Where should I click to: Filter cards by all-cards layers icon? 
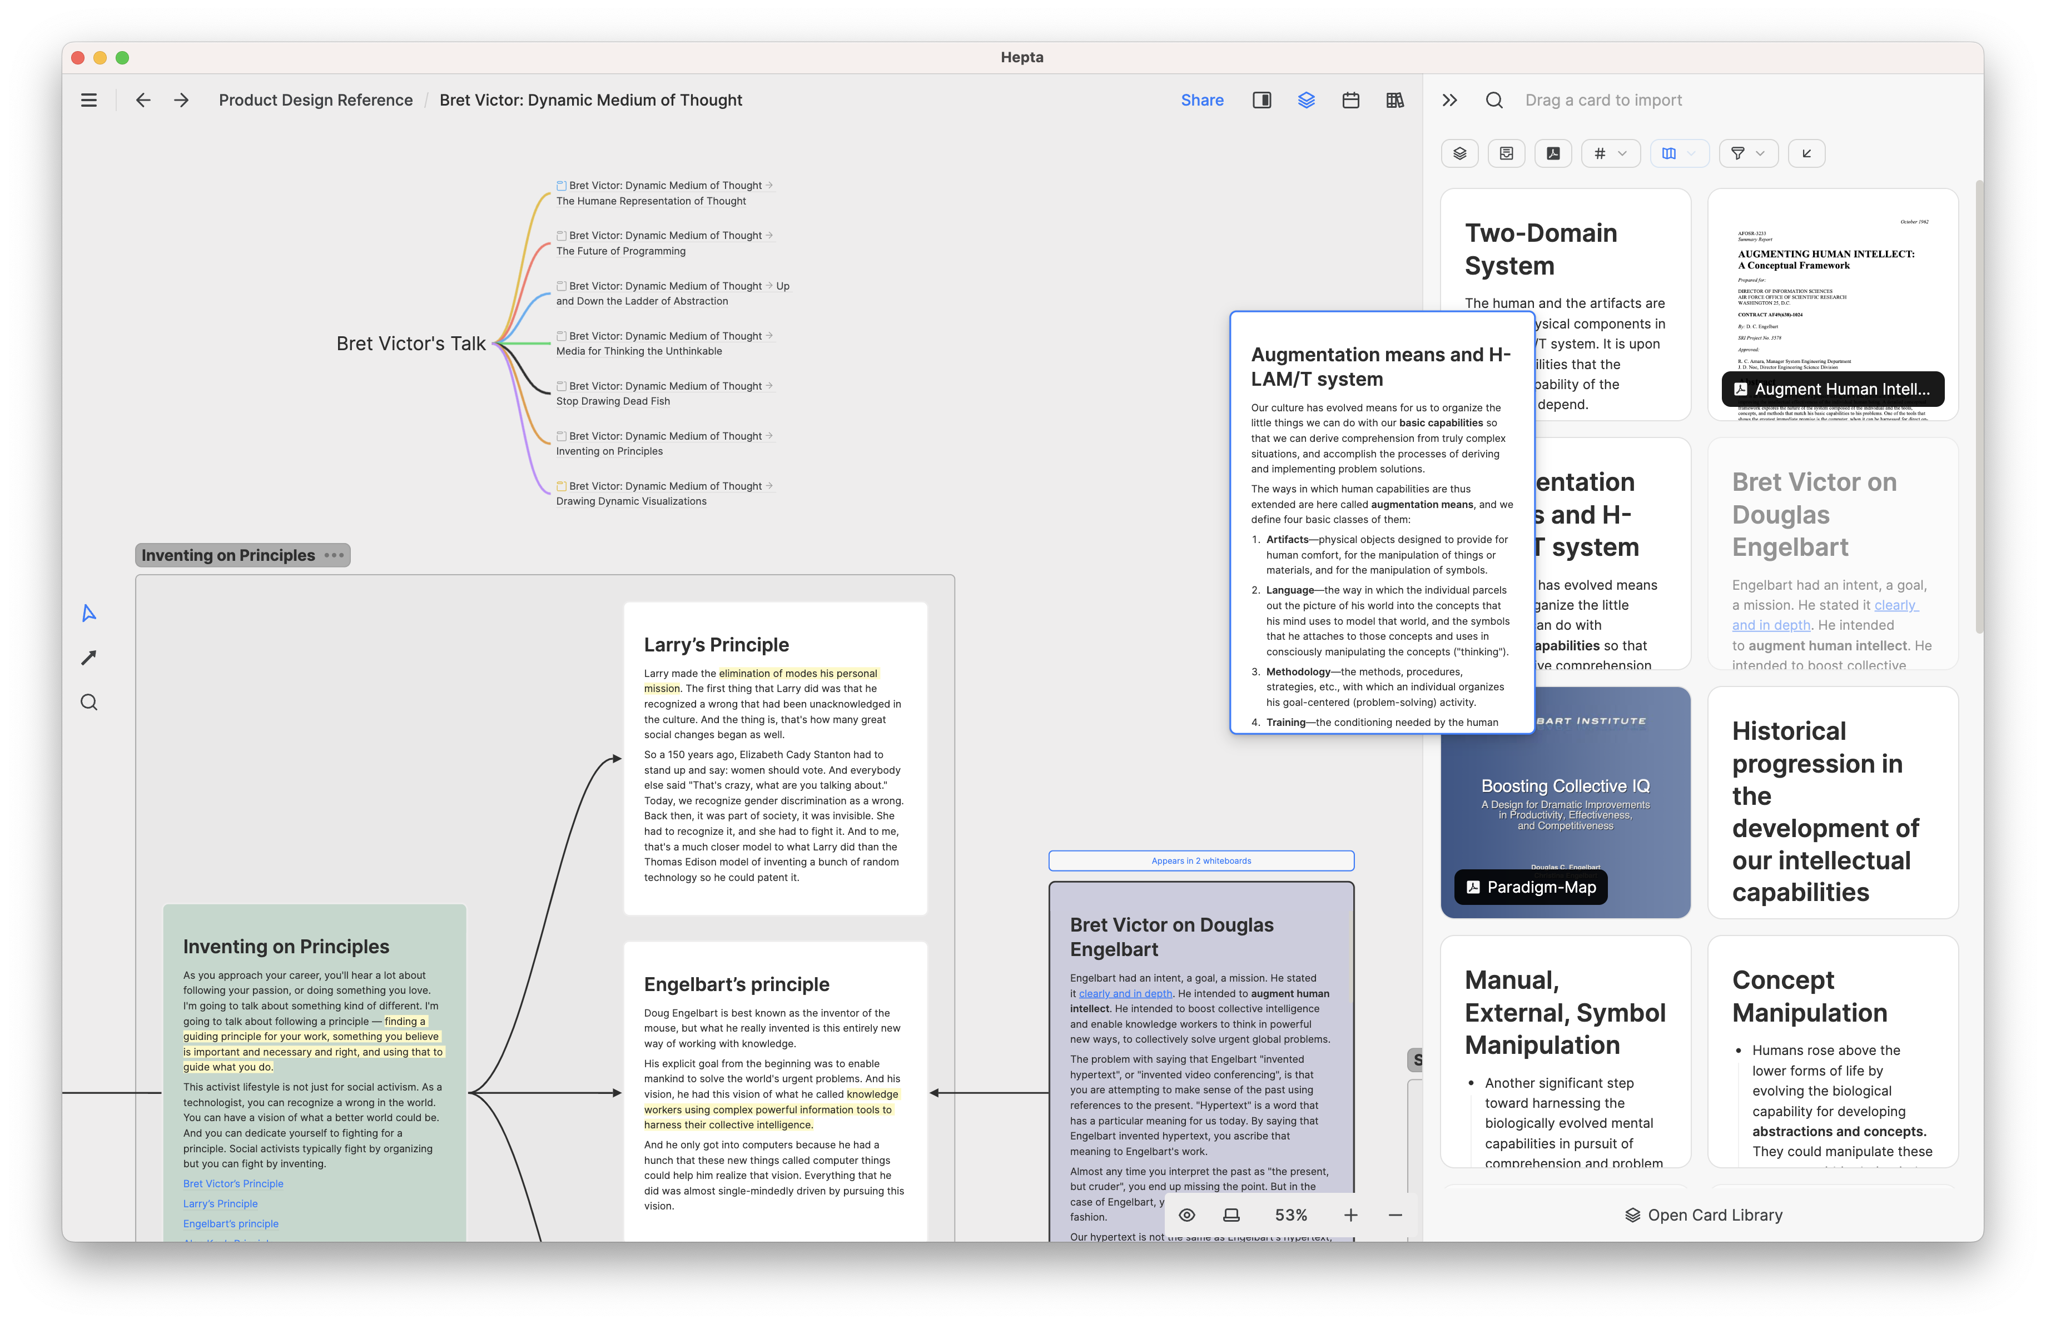tap(1459, 154)
